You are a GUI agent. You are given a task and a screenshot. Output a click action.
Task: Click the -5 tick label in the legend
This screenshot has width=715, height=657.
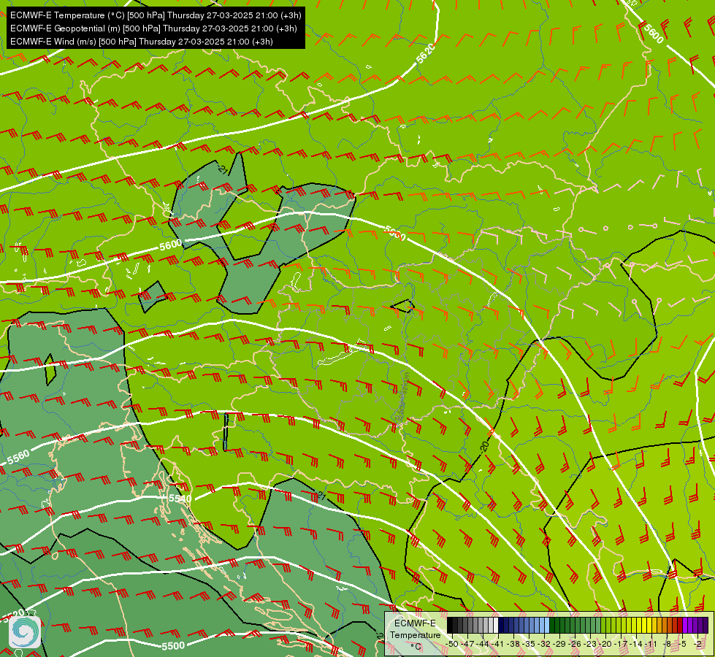click(682, 644)
